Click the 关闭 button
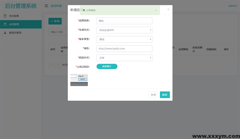Viewport: 240px width, 139px height. point(153,95)
